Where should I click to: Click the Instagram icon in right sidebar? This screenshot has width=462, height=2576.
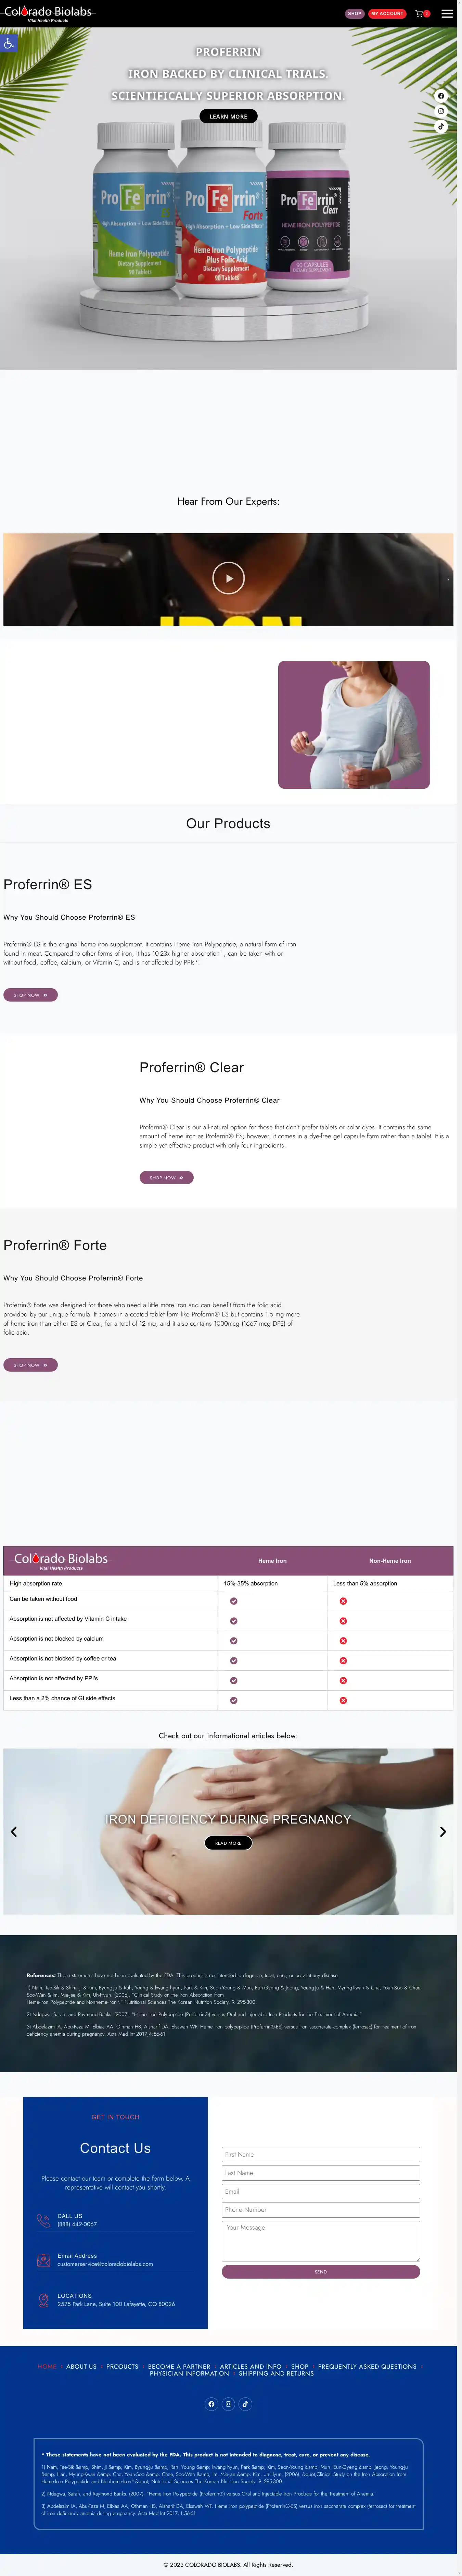click(441, 111)
